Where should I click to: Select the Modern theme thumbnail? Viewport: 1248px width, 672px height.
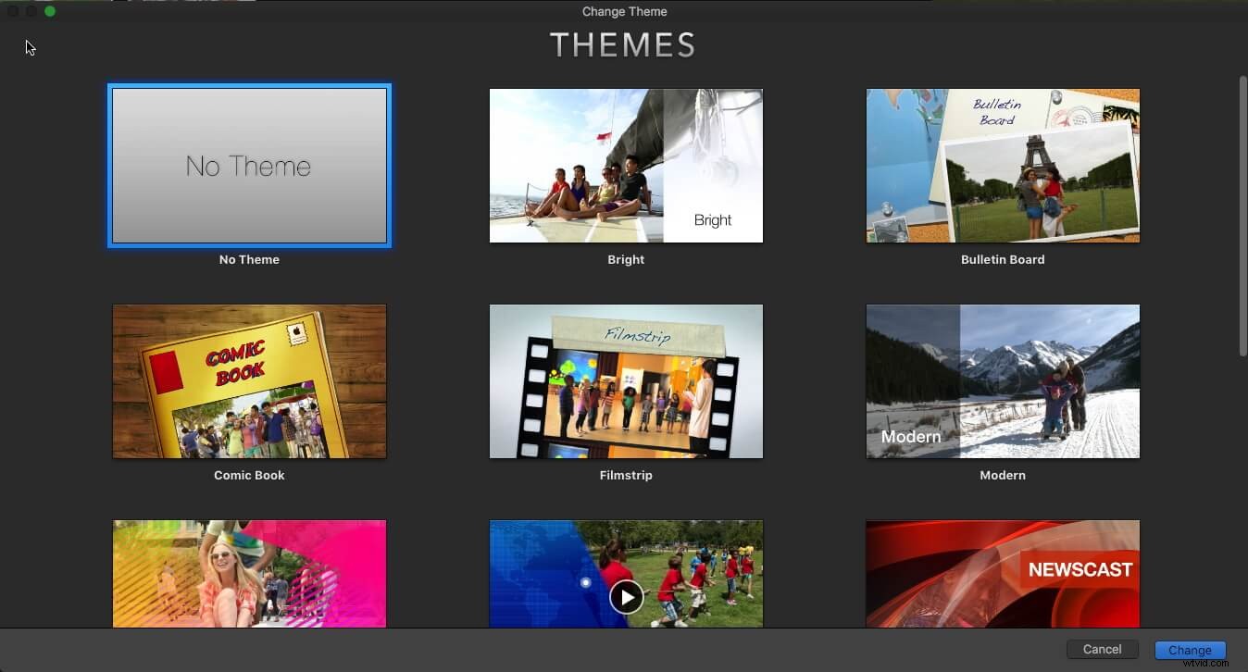click(x=1002, y=381)
